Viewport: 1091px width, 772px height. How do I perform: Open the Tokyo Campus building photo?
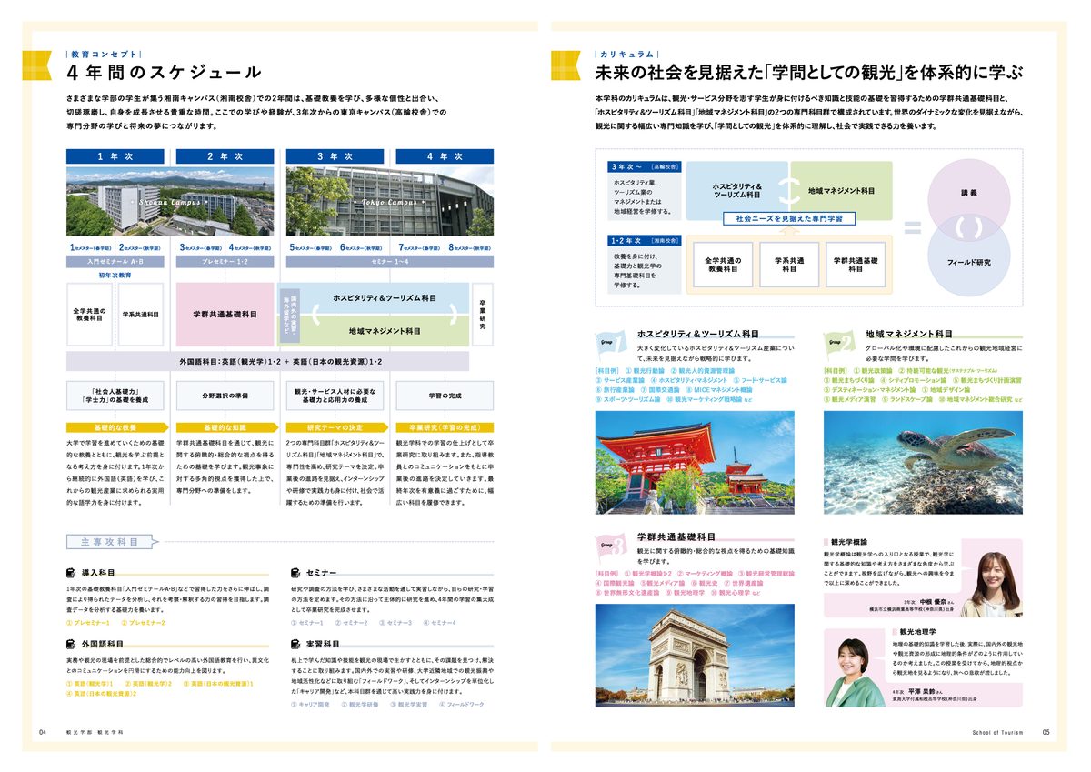(390, 201)
